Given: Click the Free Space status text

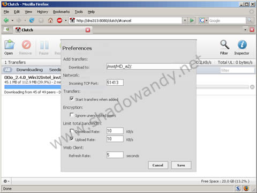Looking at the screenshot, I should click(225, 181).
